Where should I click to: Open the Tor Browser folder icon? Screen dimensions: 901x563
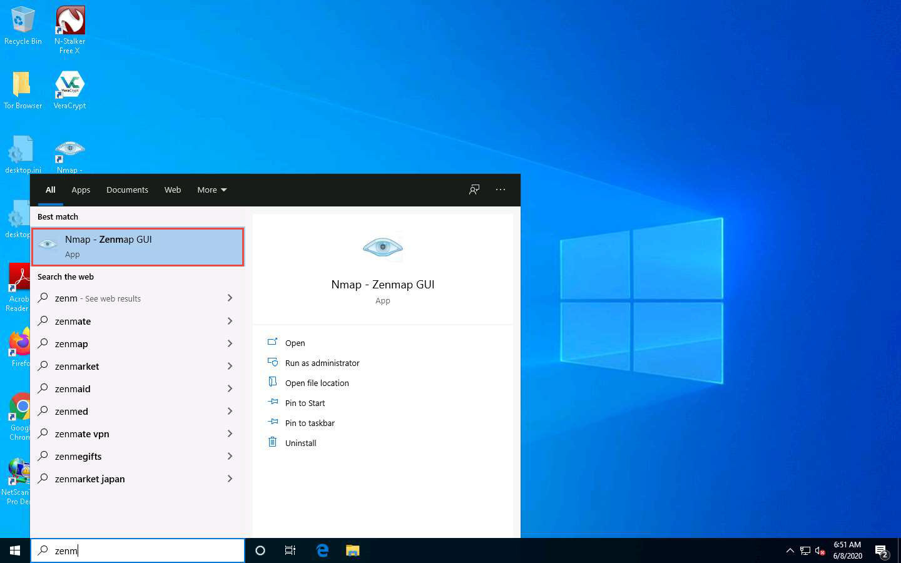[23, 89]
